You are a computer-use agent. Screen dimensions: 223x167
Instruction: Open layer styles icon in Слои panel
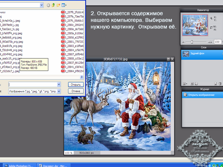197,84
